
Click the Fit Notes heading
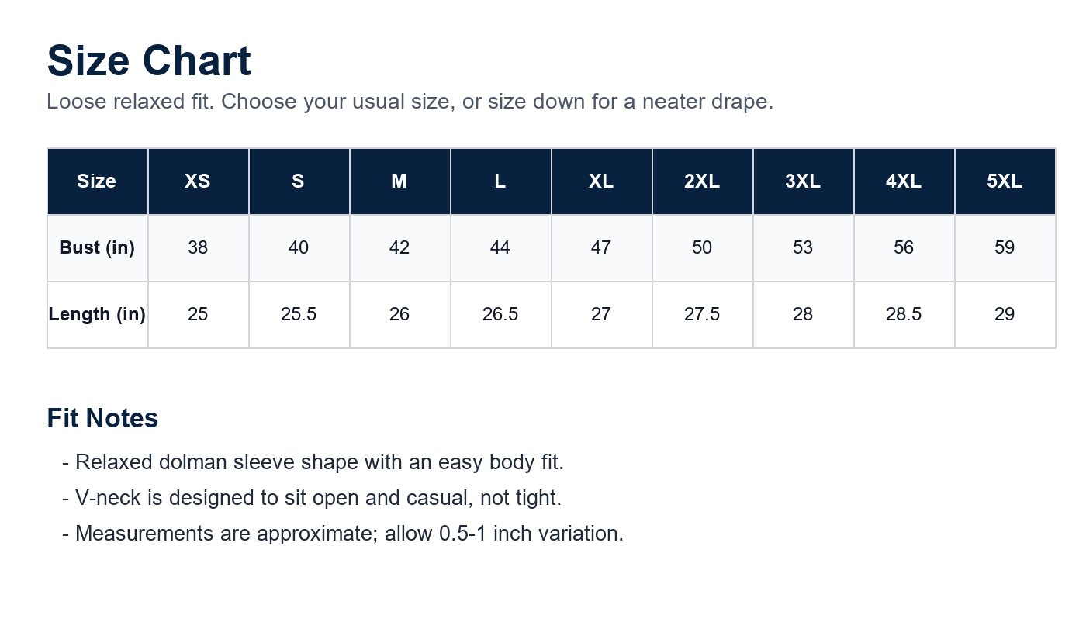click(x=102, y=418)
